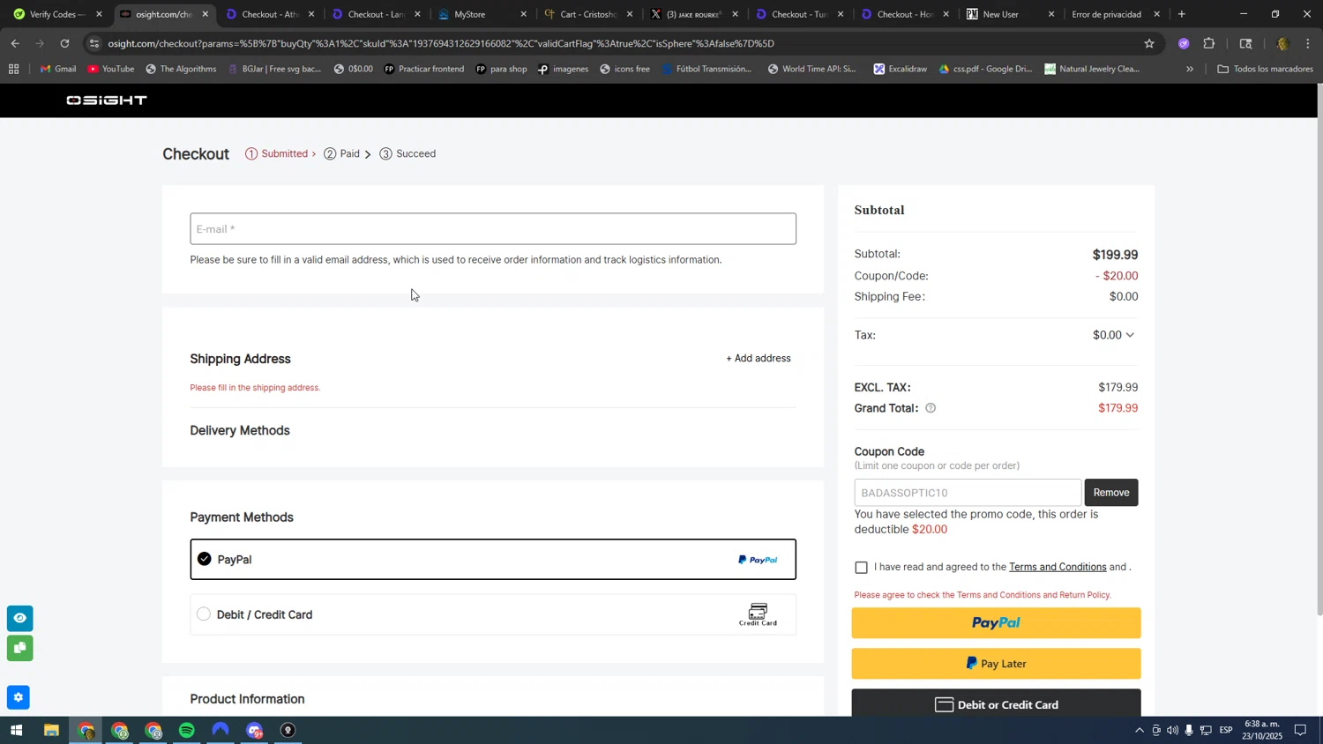Open File Explorer from the taskbar
This screenshot has height=744, width=1323.
[x=51, y=731]
